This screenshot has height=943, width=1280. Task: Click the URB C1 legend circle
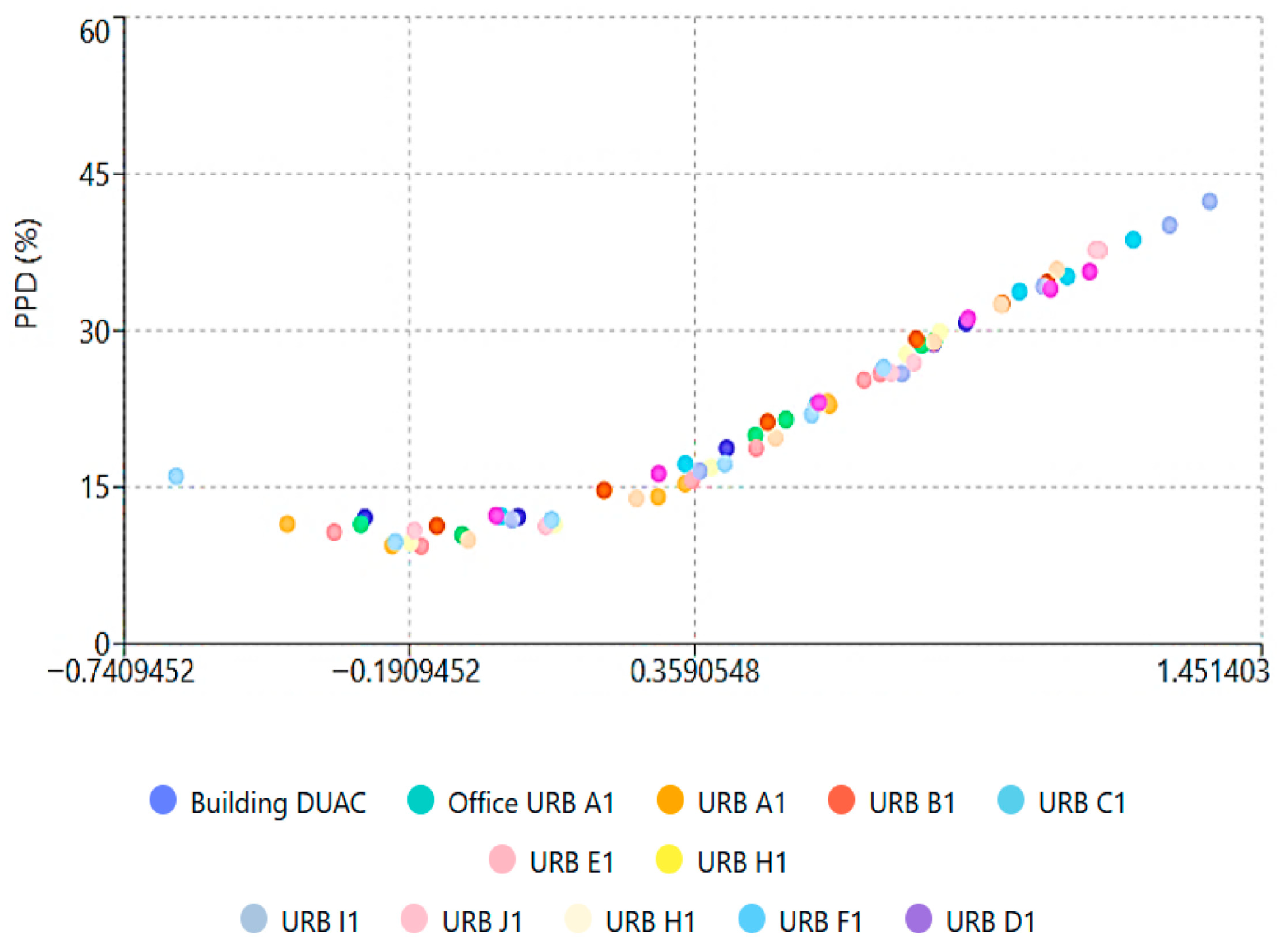pyautogui.click(x=1010, y=799)
